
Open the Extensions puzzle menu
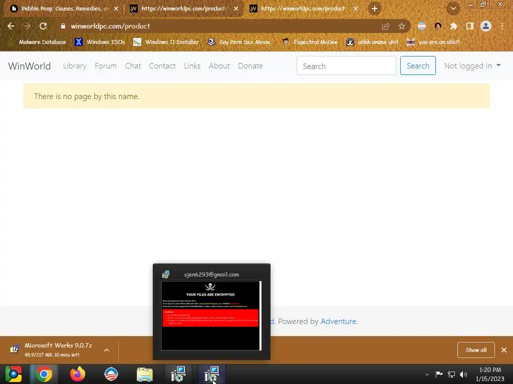coord(453,26)
